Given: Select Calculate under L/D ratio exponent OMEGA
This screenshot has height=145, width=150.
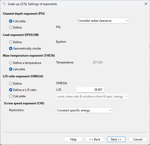Looking at the screenshot, I should (17, 96).
